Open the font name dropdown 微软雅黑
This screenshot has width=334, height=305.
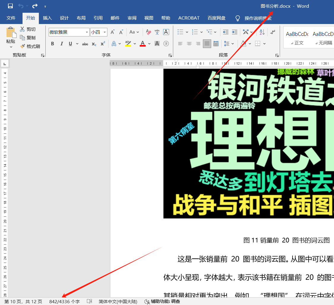click(x=87, y=32)
